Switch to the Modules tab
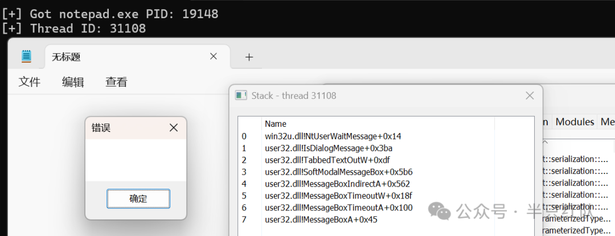 [575, 122]
